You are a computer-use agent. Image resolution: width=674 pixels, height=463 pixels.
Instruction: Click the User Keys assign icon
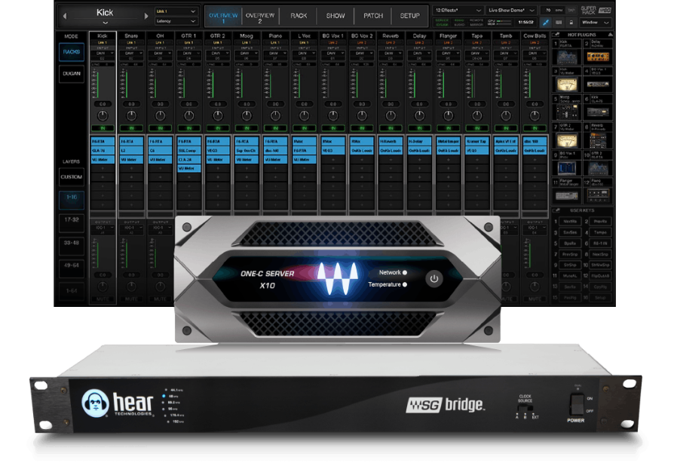556,210
